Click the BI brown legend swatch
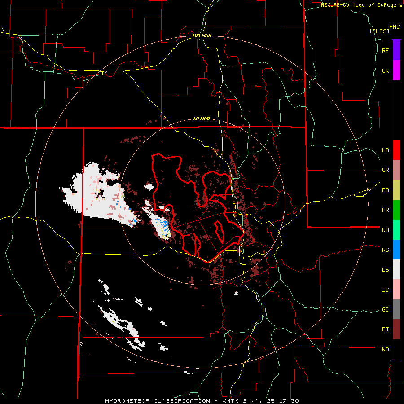Viewport: 404px width, 404px height. click(x=396, y=329)
